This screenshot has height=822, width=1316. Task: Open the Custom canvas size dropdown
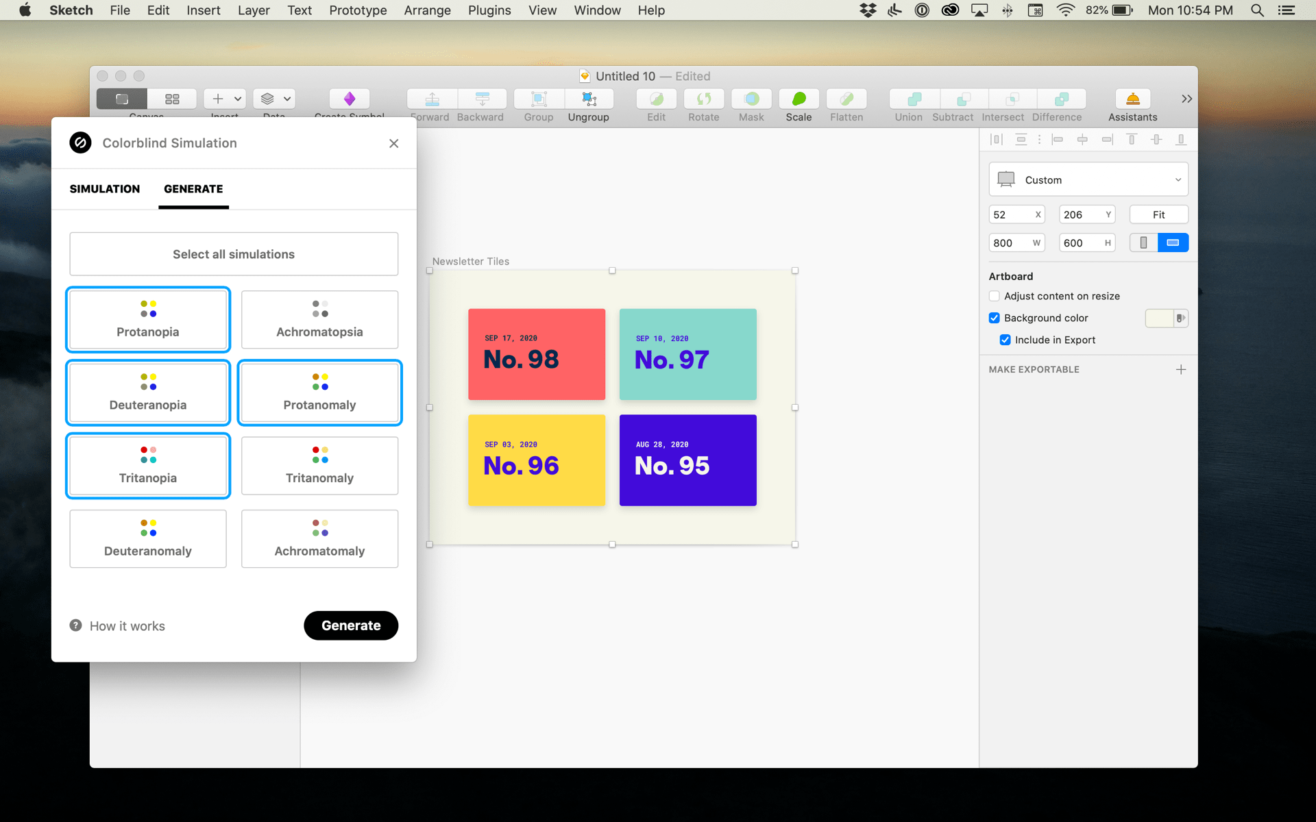click(x=1088, y=179)
